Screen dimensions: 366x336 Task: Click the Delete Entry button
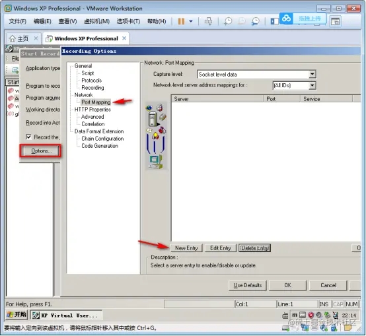(x=254, y=248)
